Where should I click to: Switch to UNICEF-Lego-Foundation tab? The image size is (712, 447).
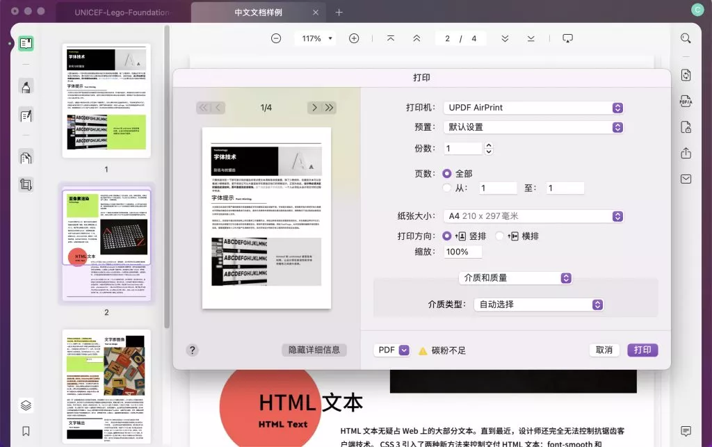124,13
